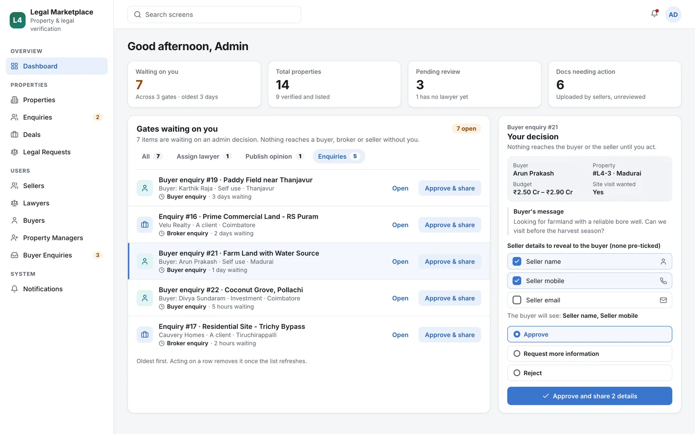Click the Search screens field
This screenshot has width=695, height=434.
(x=214, y=14)
